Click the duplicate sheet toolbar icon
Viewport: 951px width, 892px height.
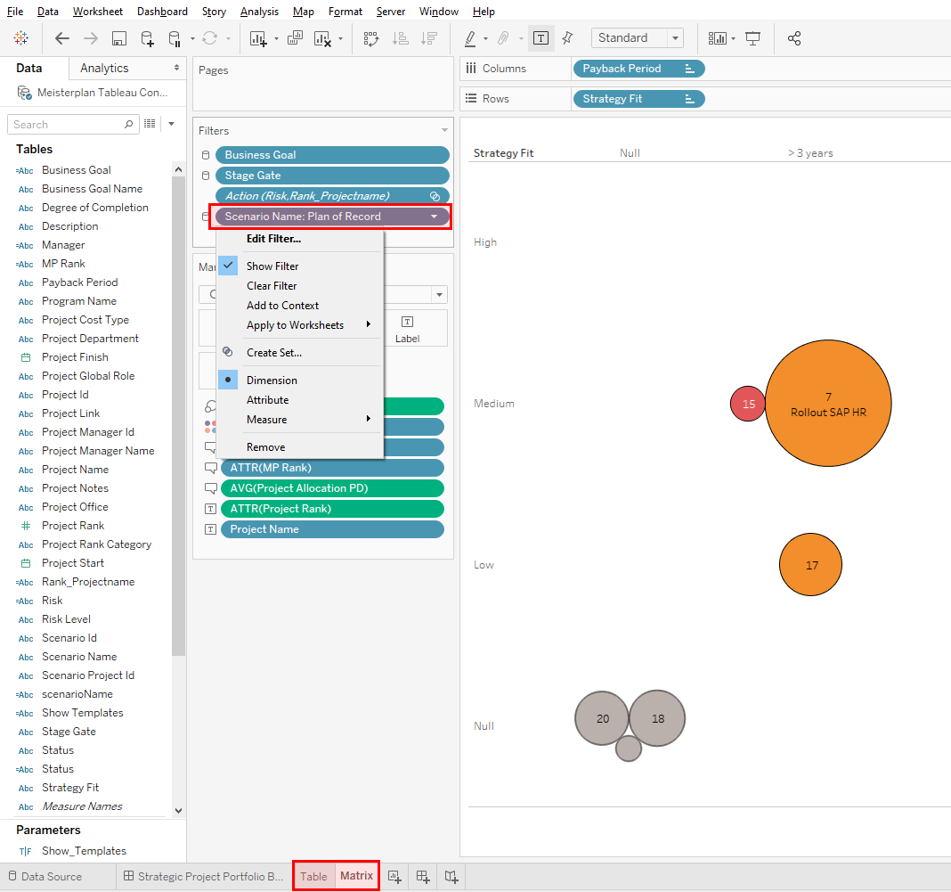coord(296,38)
